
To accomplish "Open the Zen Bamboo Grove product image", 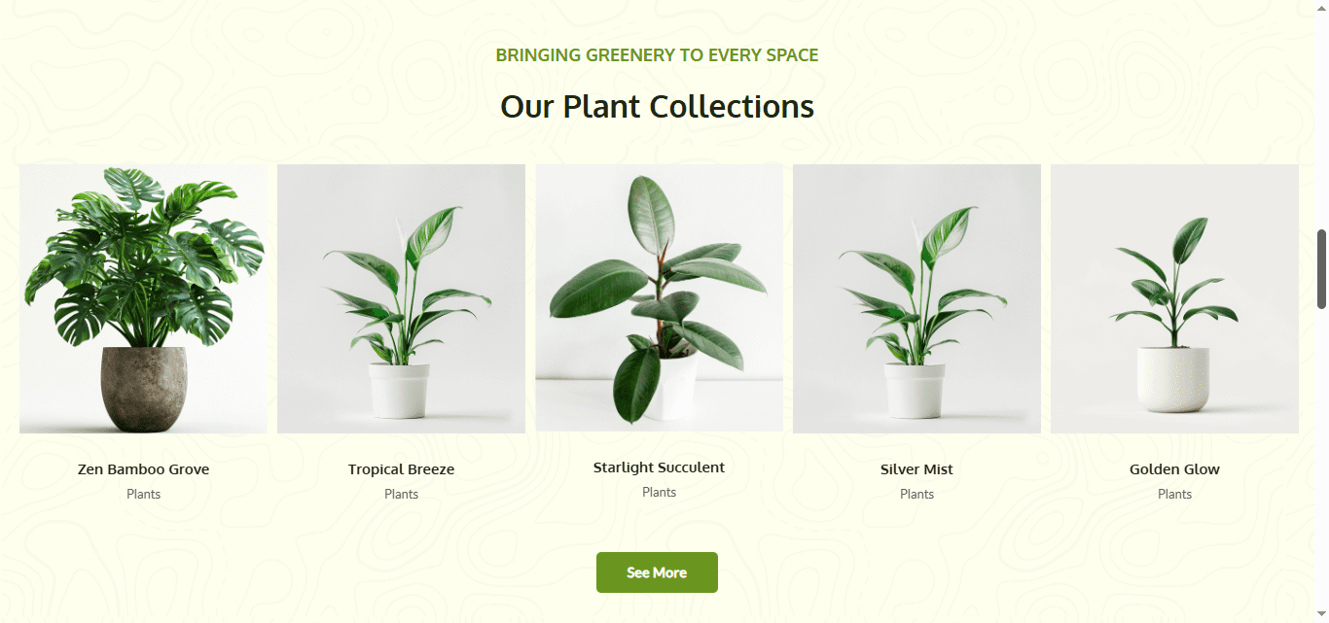I will [143, 298].
